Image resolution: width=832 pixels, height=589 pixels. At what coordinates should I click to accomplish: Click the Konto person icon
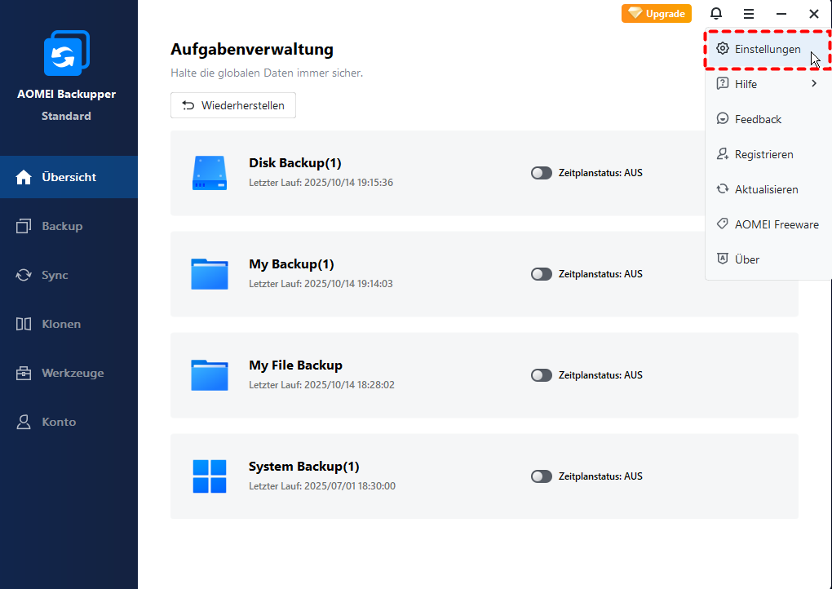pos(24,422)
